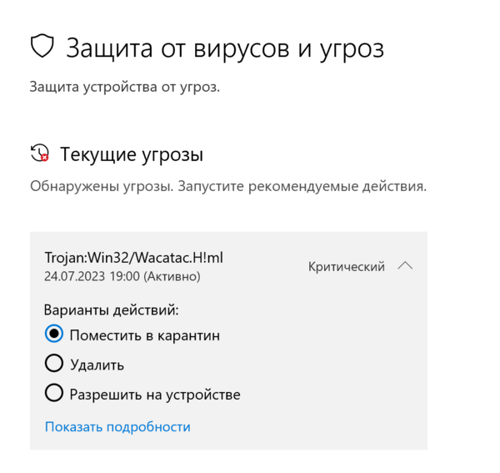The width and height of the screenshot is (500, 473).
Task: Click the 'Критический' severity label
Action: coord(347,267)
